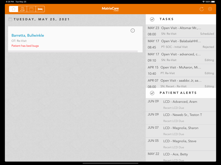Open the Home tab icon
The image size is (221, 165).
coord(14,9)
